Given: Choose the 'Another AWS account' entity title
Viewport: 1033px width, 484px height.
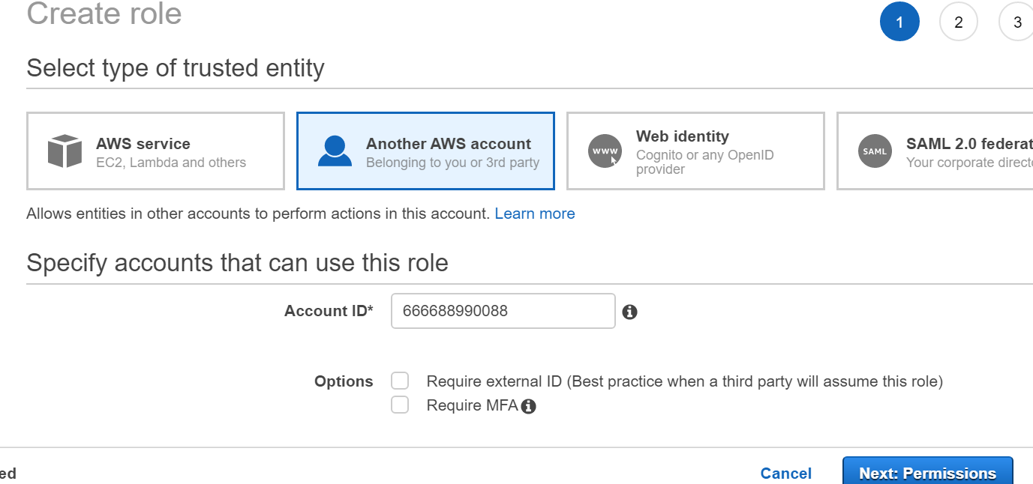Looking at the screenshot, I should 448,144.
